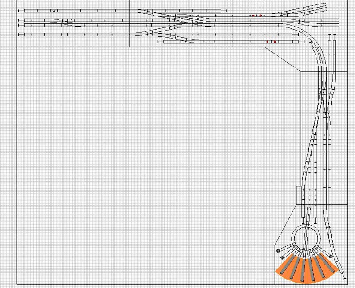Select the rightmost grey roundhouse stall track
The width and height of the screenshot is (355, 288).
[x=327, y=264]
